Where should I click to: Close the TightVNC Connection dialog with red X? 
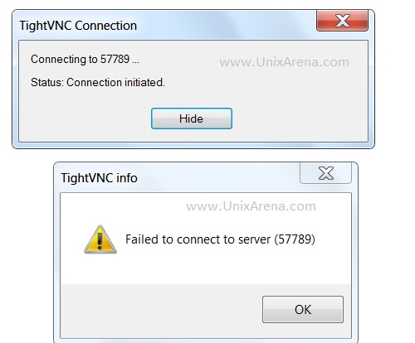click(x=342, y=21)
